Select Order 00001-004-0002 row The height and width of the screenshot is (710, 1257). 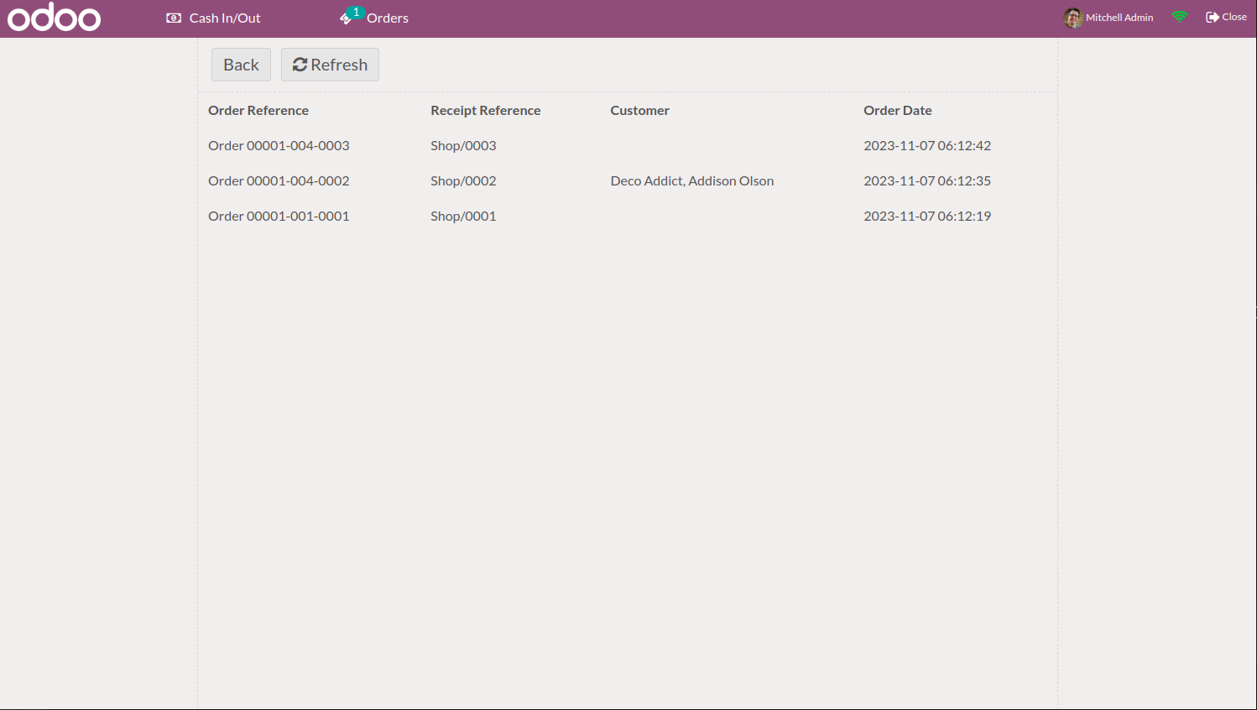(x=628, y=180)
